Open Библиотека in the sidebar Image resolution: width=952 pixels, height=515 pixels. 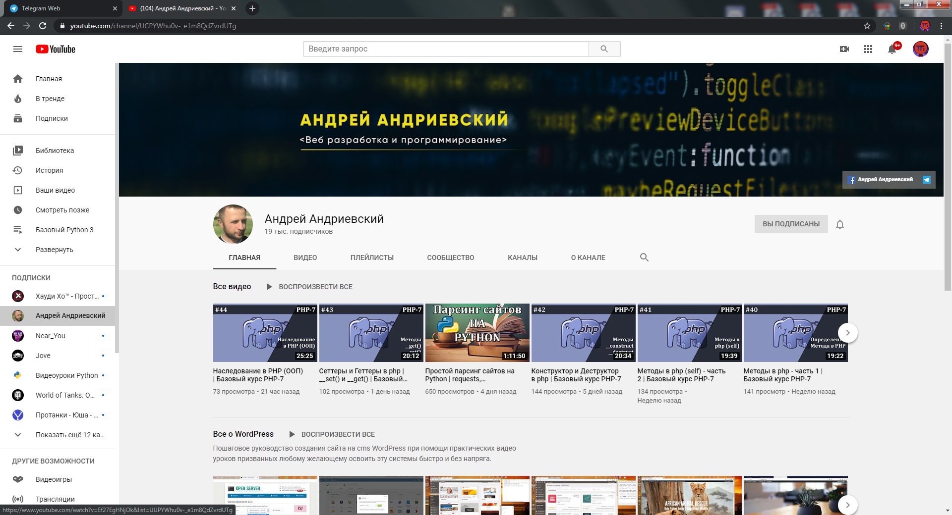tap(58, 151)
